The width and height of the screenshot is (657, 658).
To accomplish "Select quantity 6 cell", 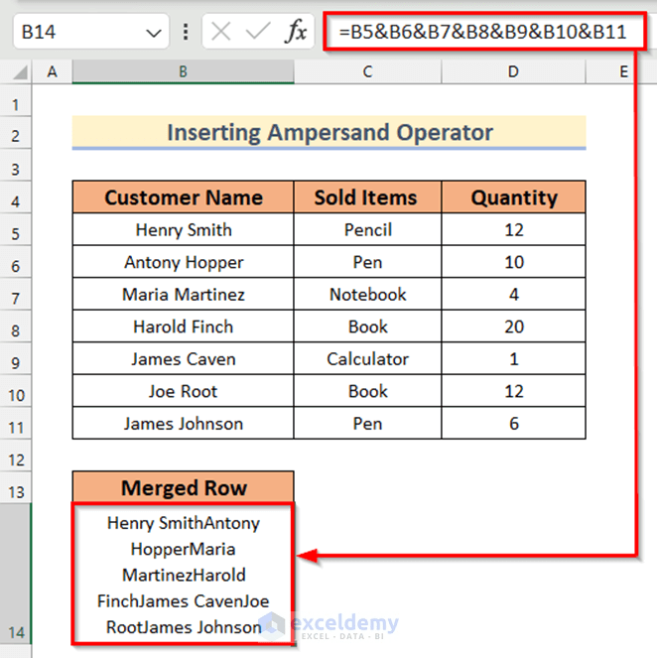I will (x=513, y=424).
